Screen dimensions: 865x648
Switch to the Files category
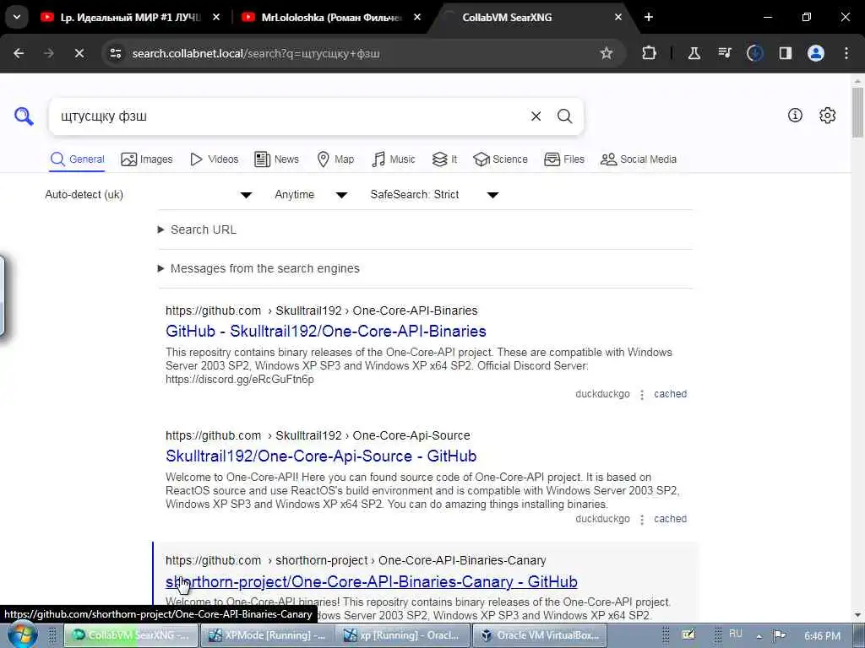click(x=563, y=159)
